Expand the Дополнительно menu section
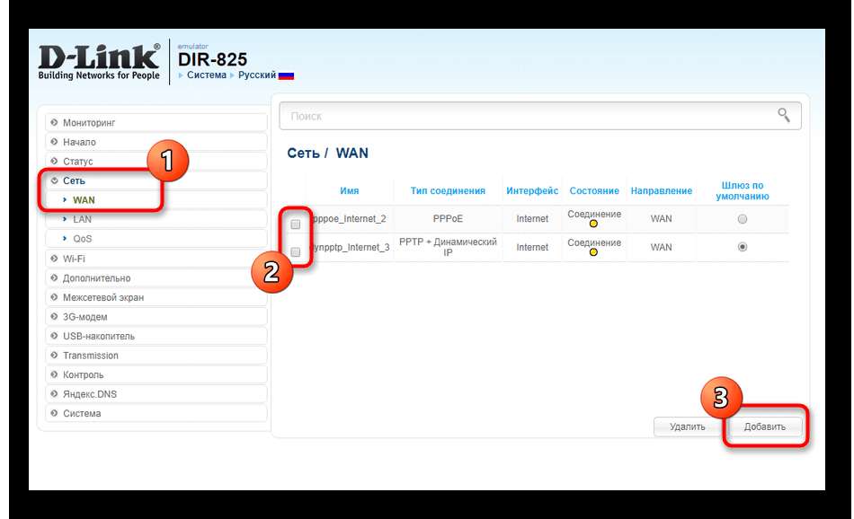The height and width of the screenshot is (519, 854). pyautogui.click(x=156, y=278)
